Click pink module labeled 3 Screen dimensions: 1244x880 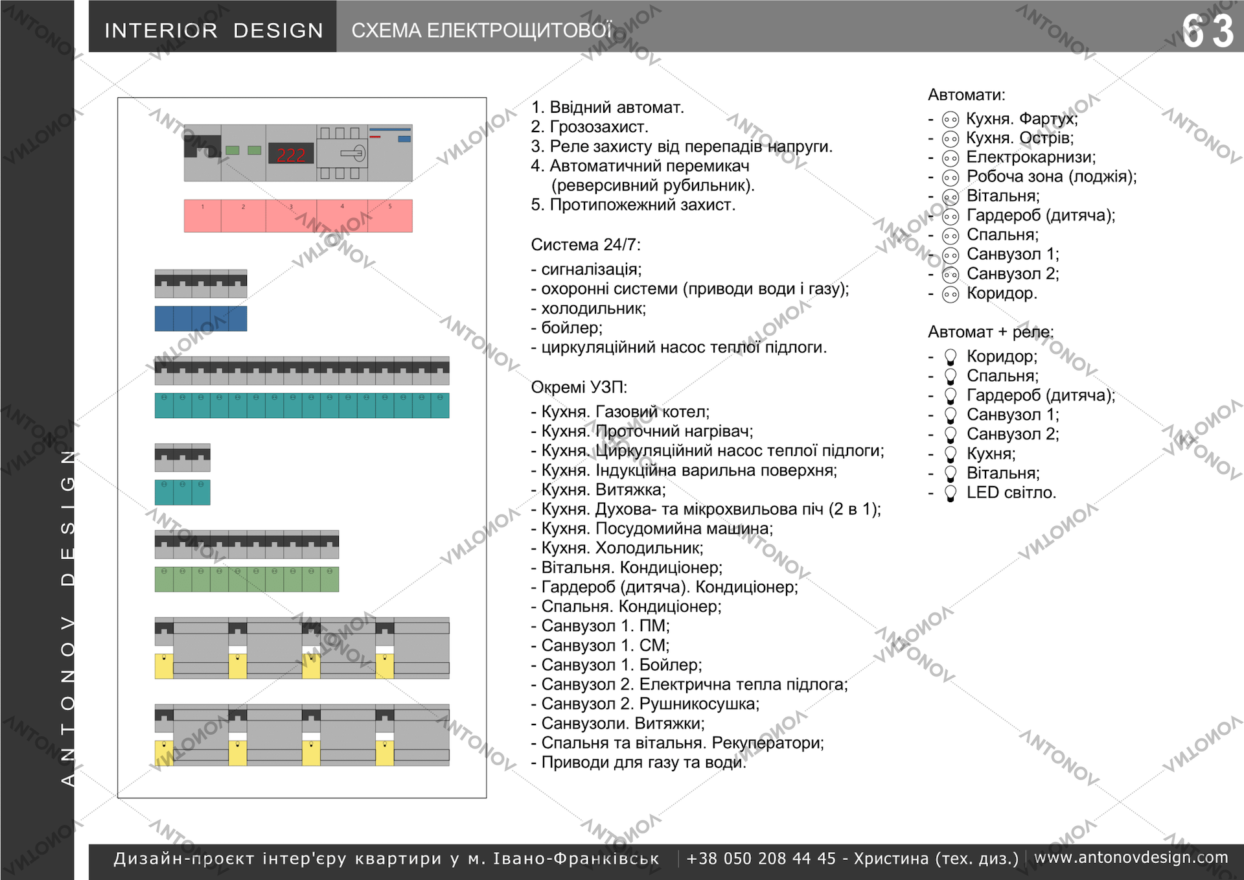(x=291, y=216)
